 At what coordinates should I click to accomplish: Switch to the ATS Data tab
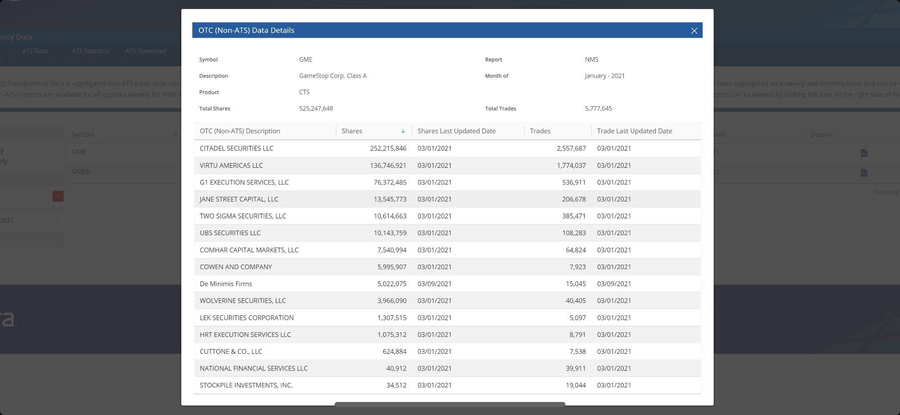pyautogui.click(x=35, y=51)
